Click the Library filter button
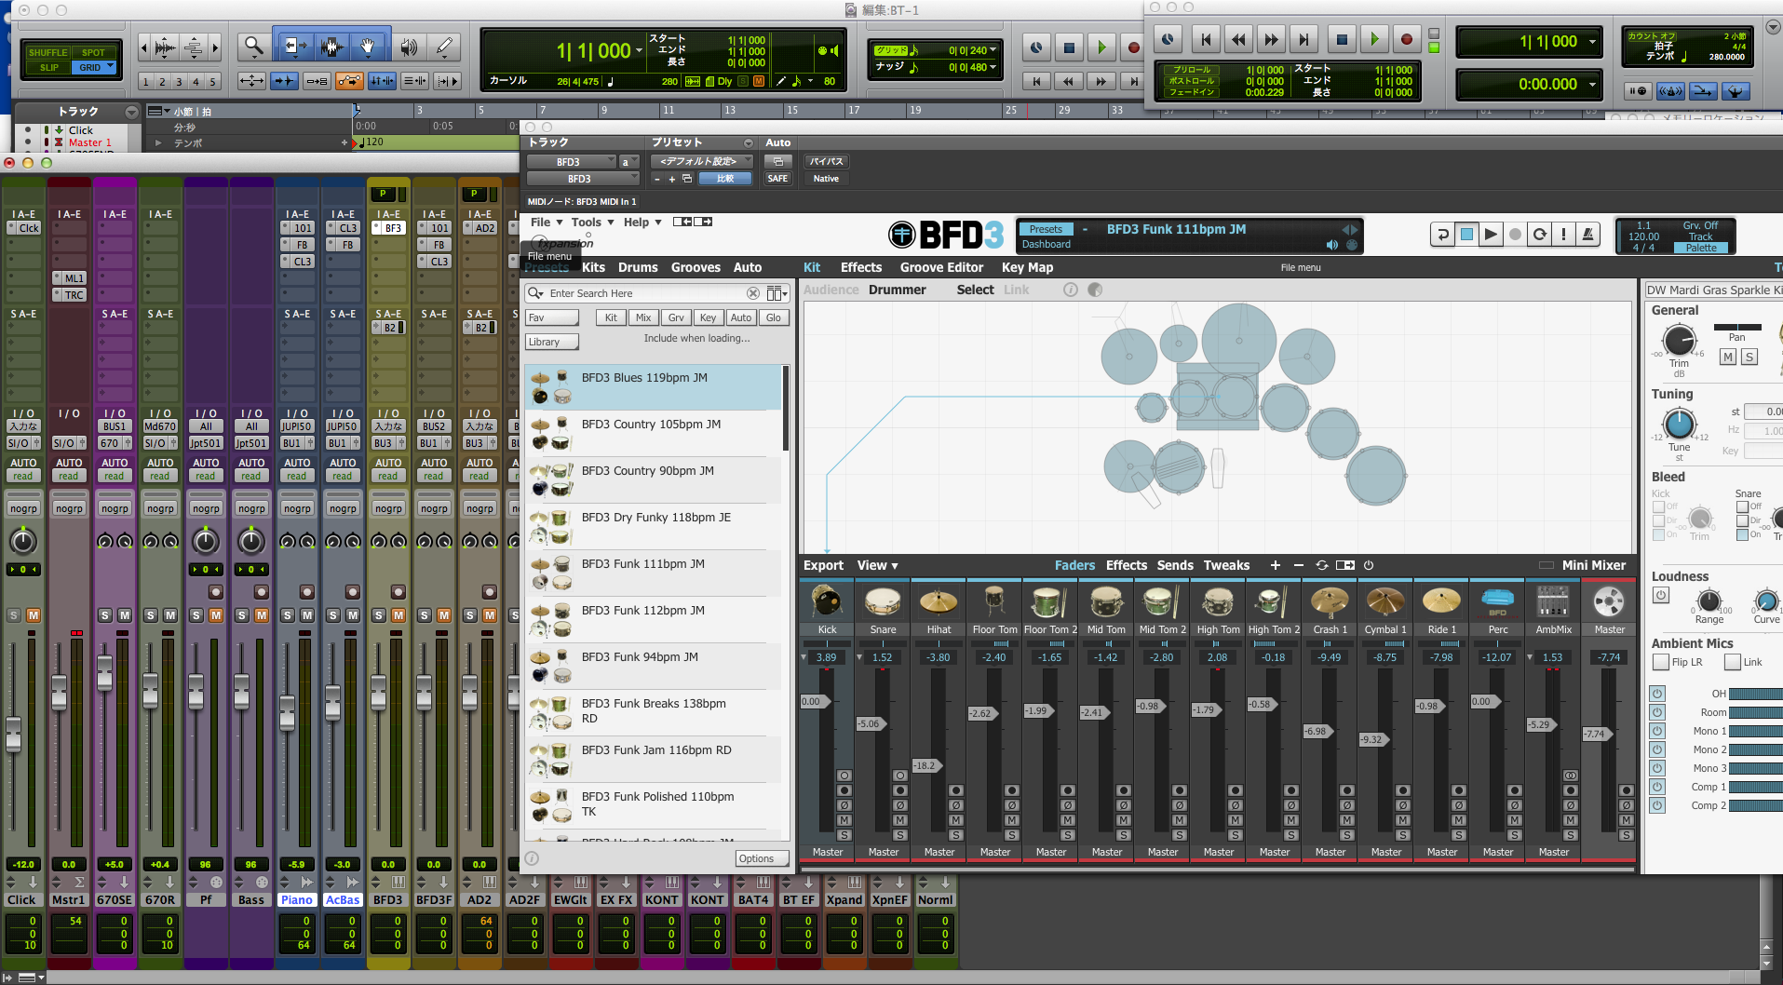 click(x=551, y=342)
